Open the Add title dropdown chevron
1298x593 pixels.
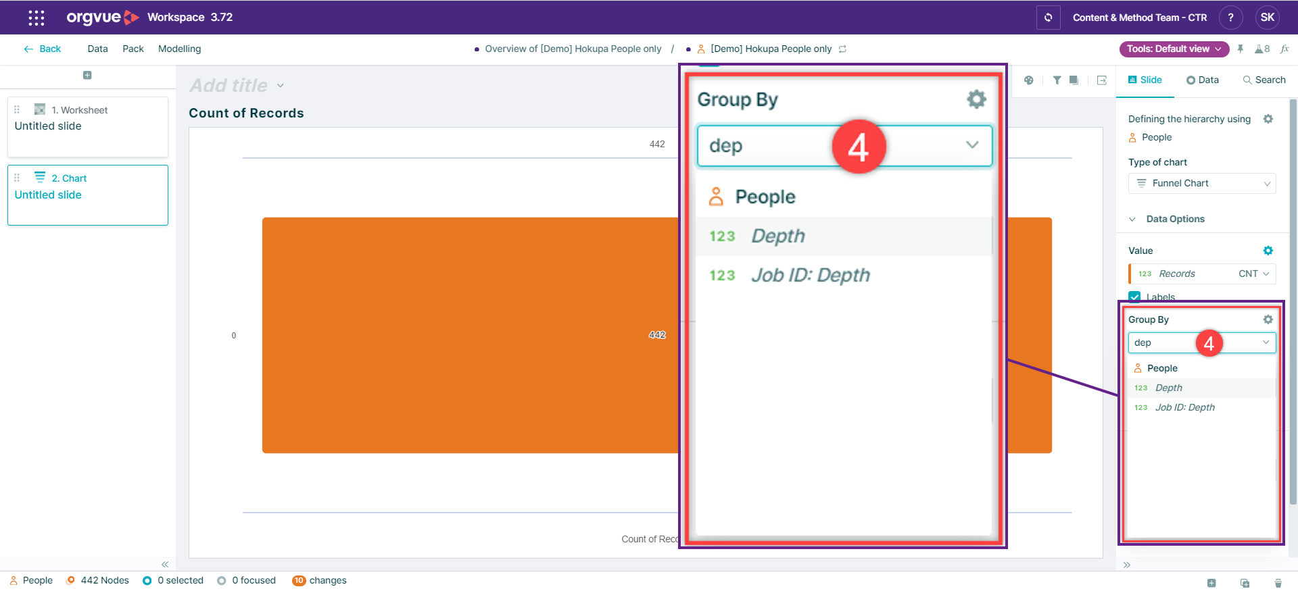click(x=281, y=86)
